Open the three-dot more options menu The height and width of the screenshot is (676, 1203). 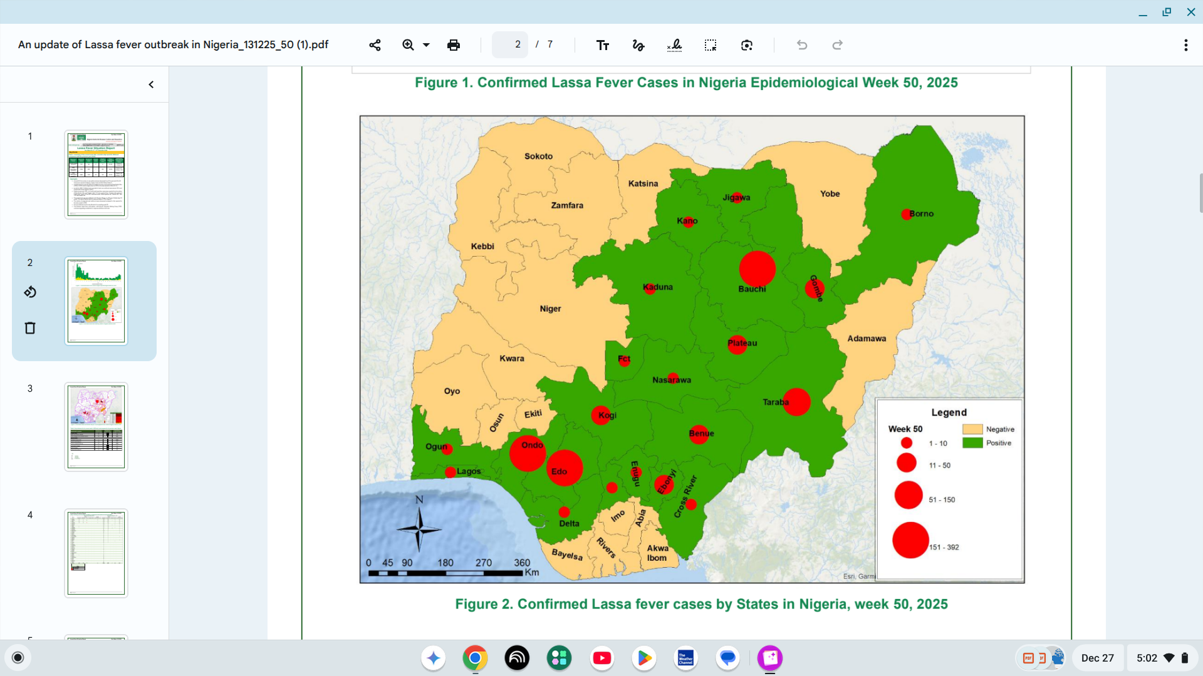click(x=1185, y=45)
